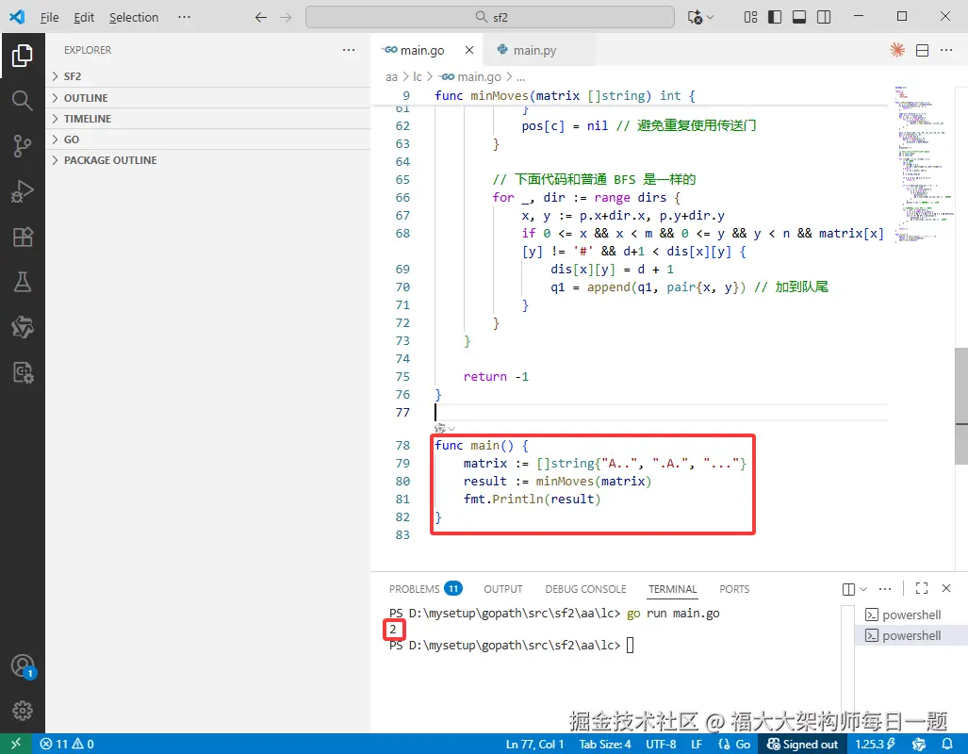Click breadcrumb folder aa
Viewport: 968px width, 754px height.
(391, 77)
